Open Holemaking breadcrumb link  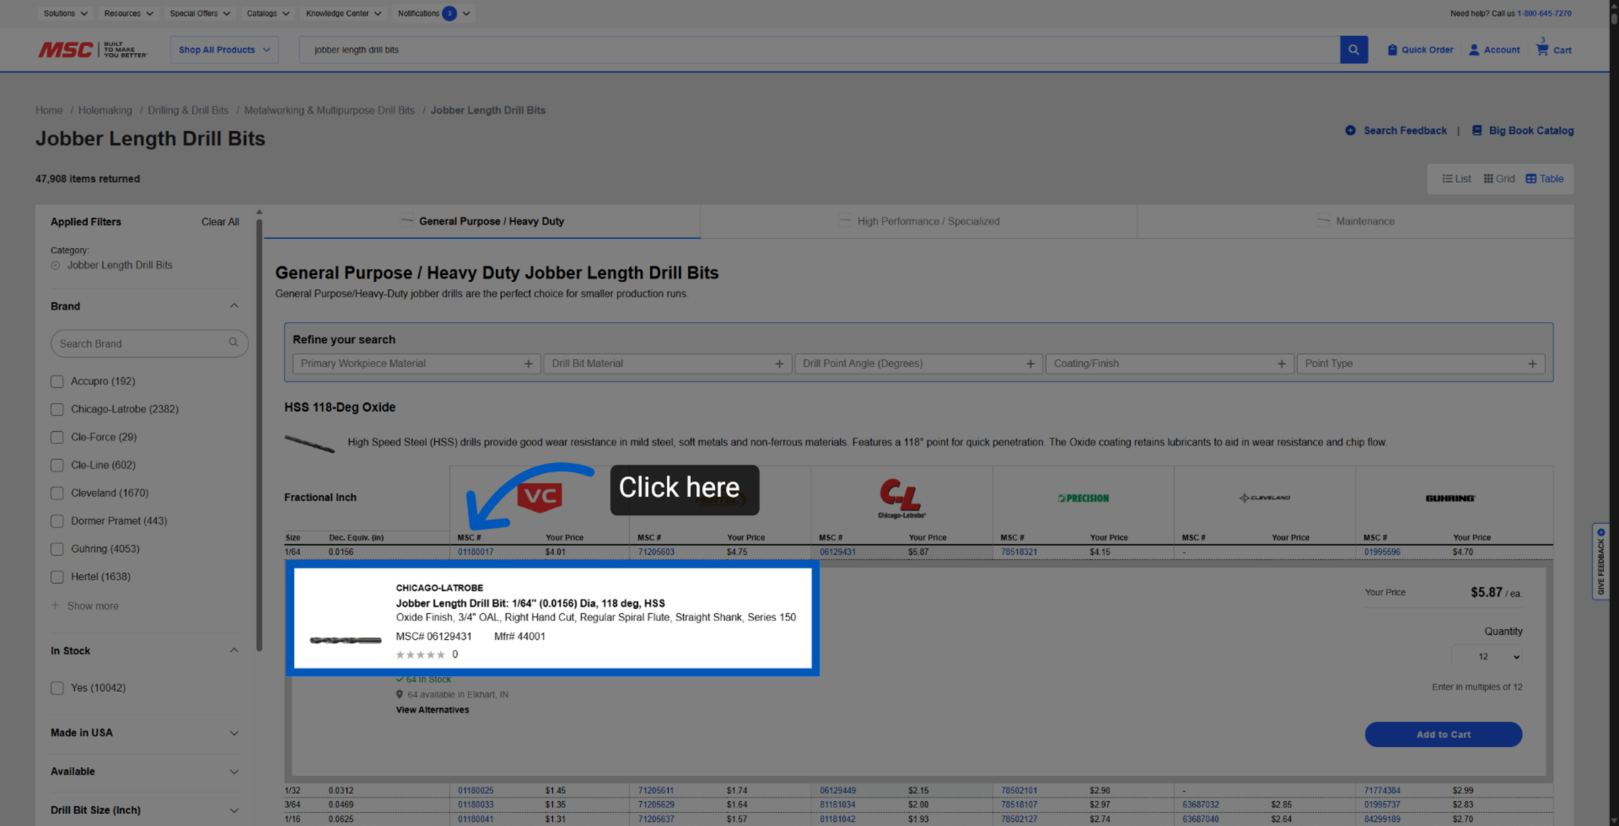coord(105,110)
